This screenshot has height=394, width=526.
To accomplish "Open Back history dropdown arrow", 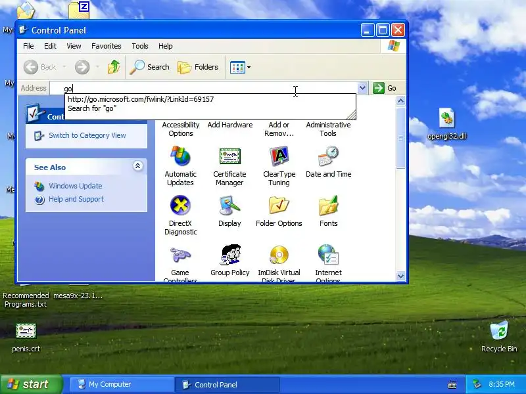I will 64,67.
